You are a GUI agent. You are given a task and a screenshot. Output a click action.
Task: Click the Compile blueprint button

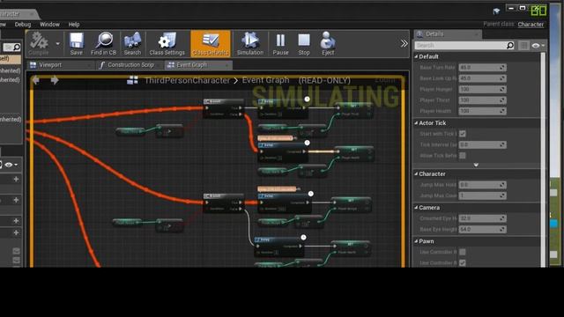point(39,44)
